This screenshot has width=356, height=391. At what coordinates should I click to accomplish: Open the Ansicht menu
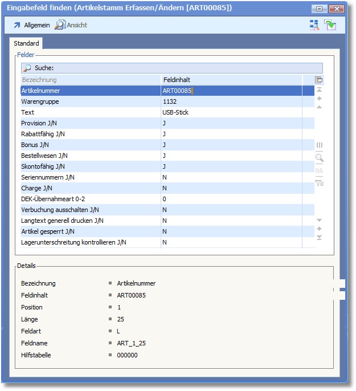71,25
